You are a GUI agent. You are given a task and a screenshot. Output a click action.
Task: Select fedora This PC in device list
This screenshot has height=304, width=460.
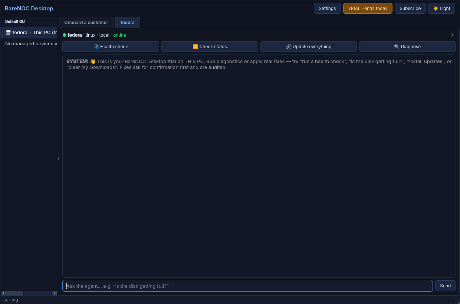coord(29,32)
